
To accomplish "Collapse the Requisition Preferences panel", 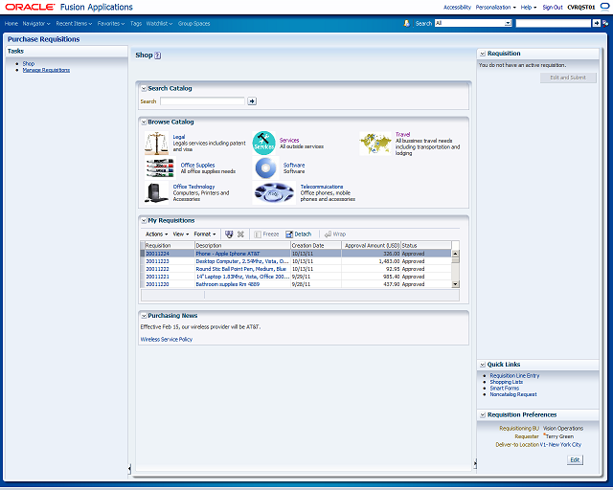I will (483, 415).
